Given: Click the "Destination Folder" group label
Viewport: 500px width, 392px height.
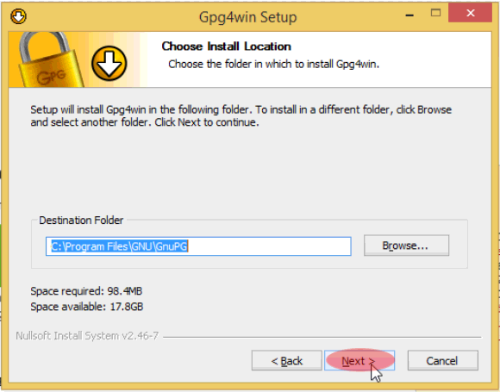Looking at the screenshot, I should coord(81,221).
